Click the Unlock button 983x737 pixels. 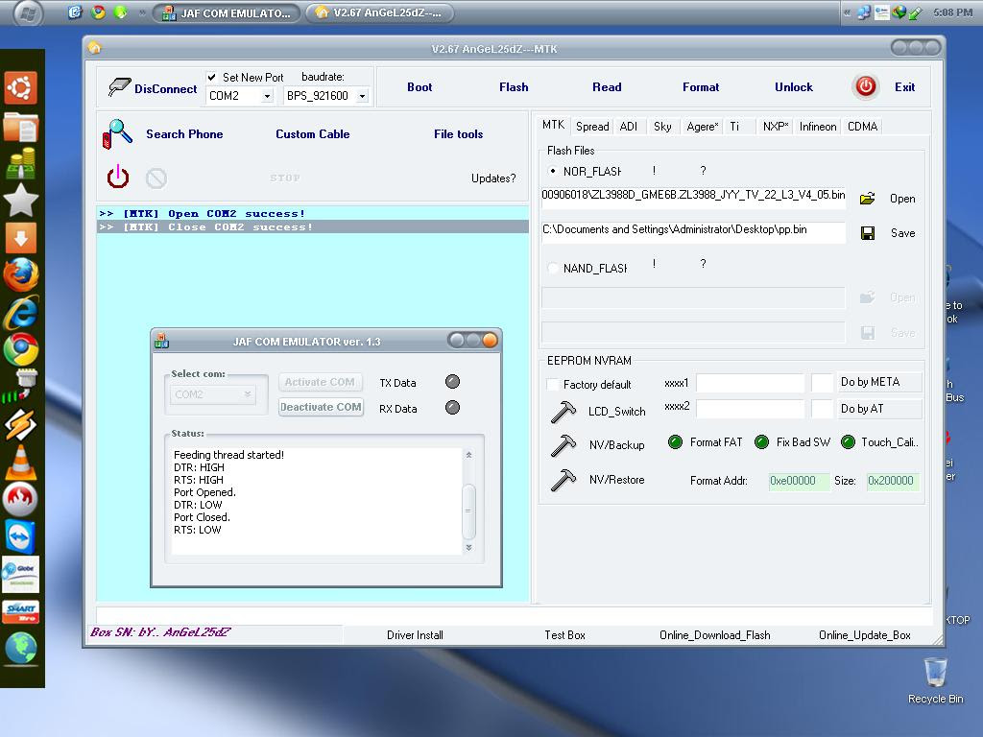[x=794, y=87]
